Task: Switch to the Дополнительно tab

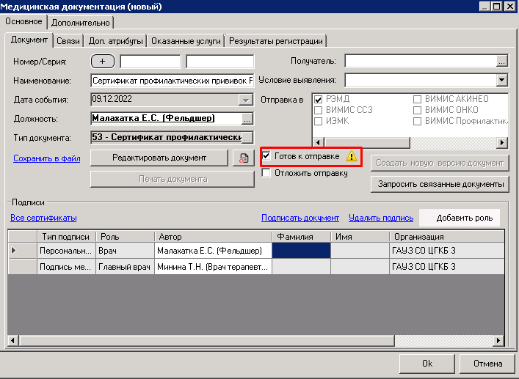Action: pos(81,23)
